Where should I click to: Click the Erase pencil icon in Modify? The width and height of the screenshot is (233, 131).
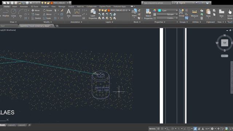[x=62, y=10]
